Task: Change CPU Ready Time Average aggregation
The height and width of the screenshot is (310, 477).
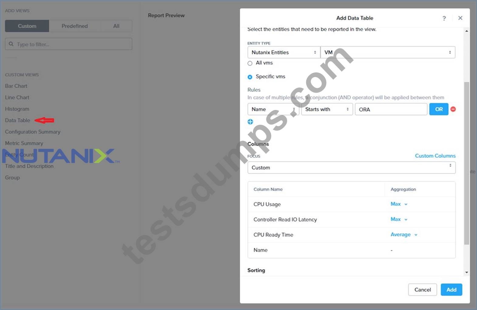Action: [x=404, y=235]
